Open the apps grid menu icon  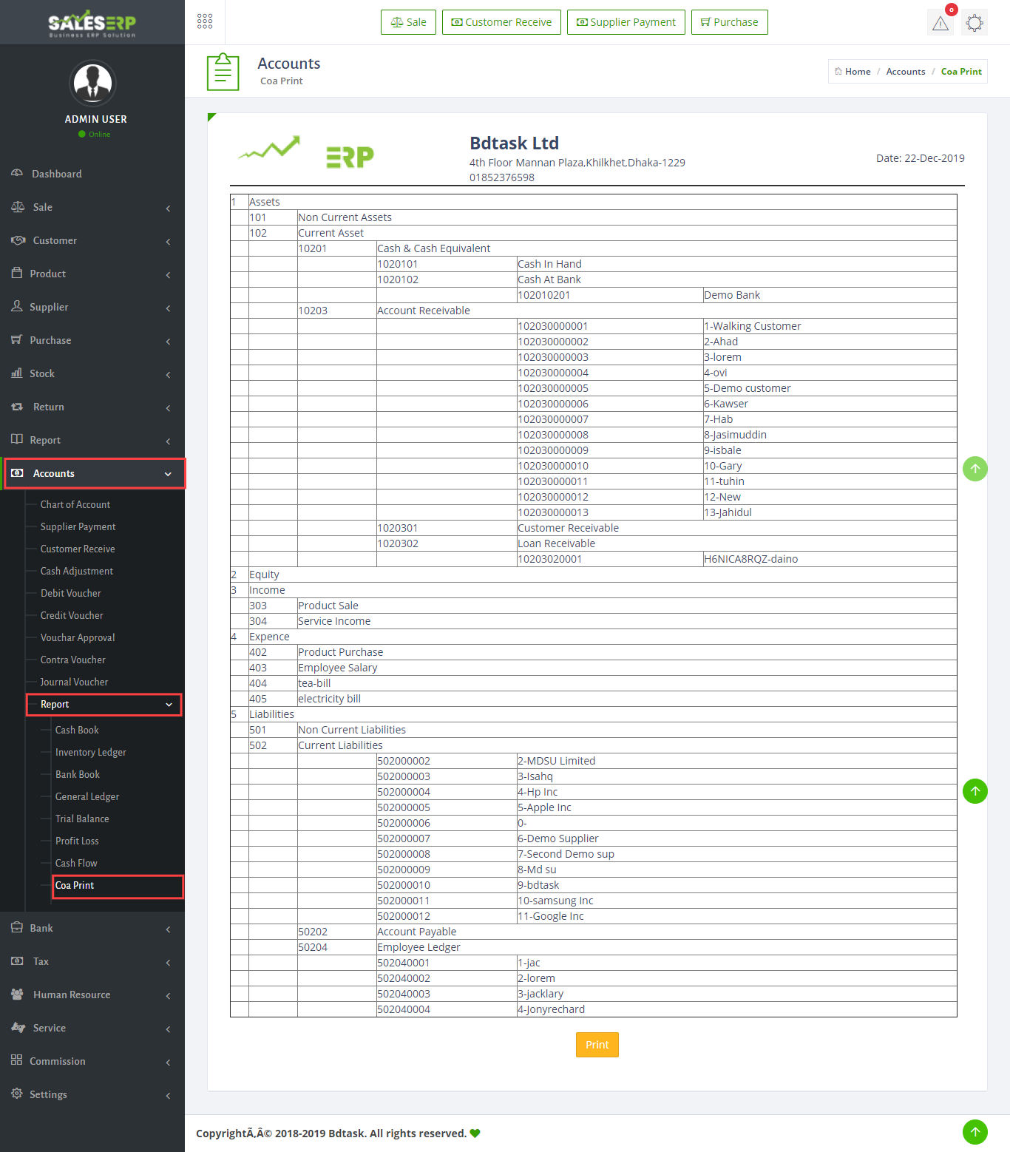(205, 21)
